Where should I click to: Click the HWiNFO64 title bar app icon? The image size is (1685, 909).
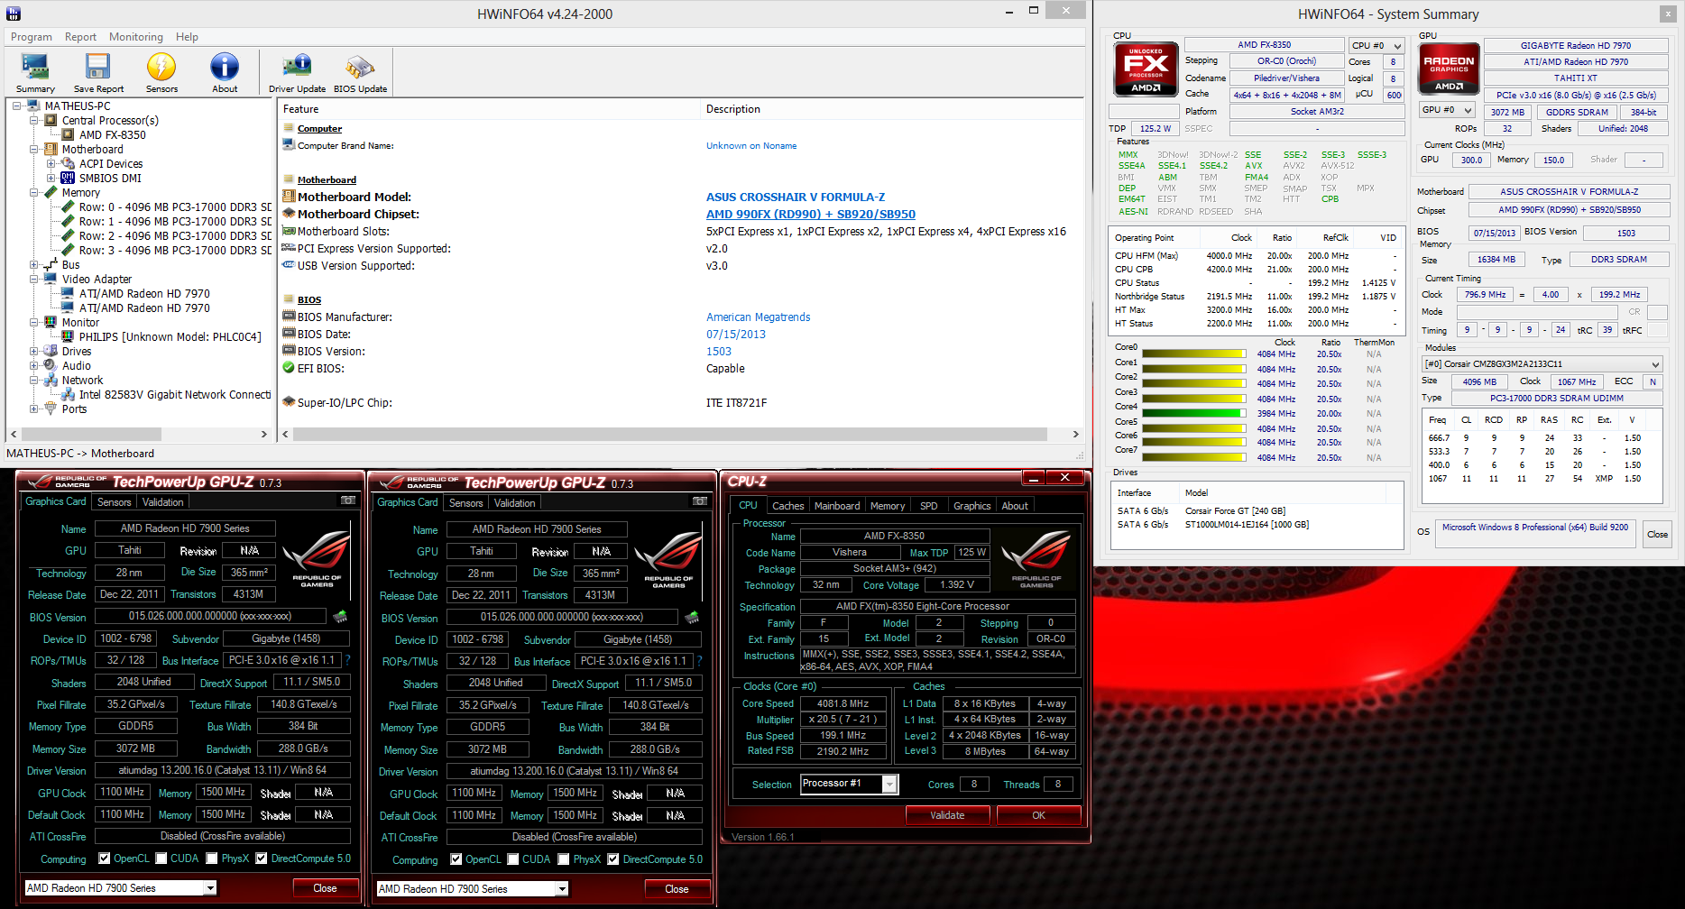click(13, 14)
